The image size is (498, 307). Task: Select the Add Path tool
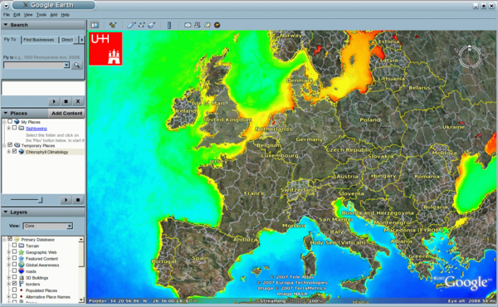(x=141, y=25)
